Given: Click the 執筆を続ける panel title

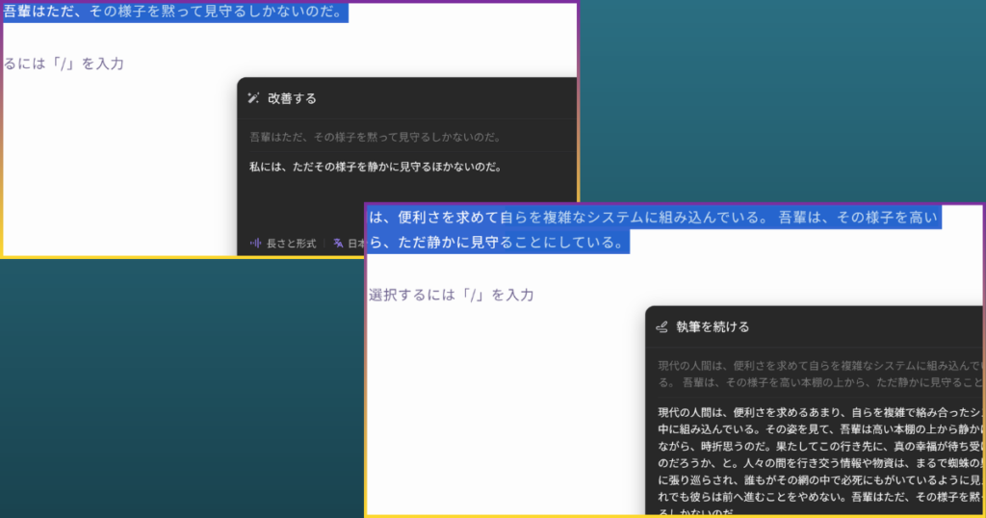Looking at the screenshot, I should pyautogui.click(x=713, y=327).
